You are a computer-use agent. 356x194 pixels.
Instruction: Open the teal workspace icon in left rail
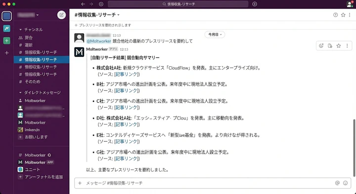pos(7,29)
